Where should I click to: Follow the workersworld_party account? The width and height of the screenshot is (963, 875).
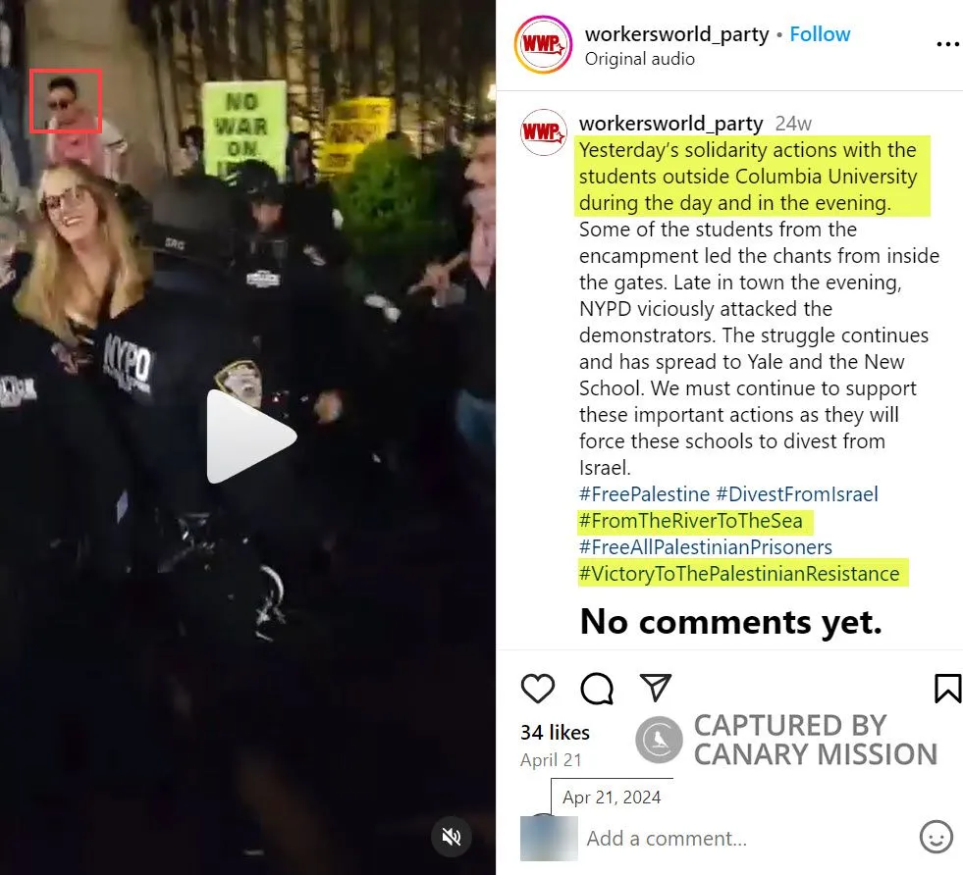click(x=820, y=34)
